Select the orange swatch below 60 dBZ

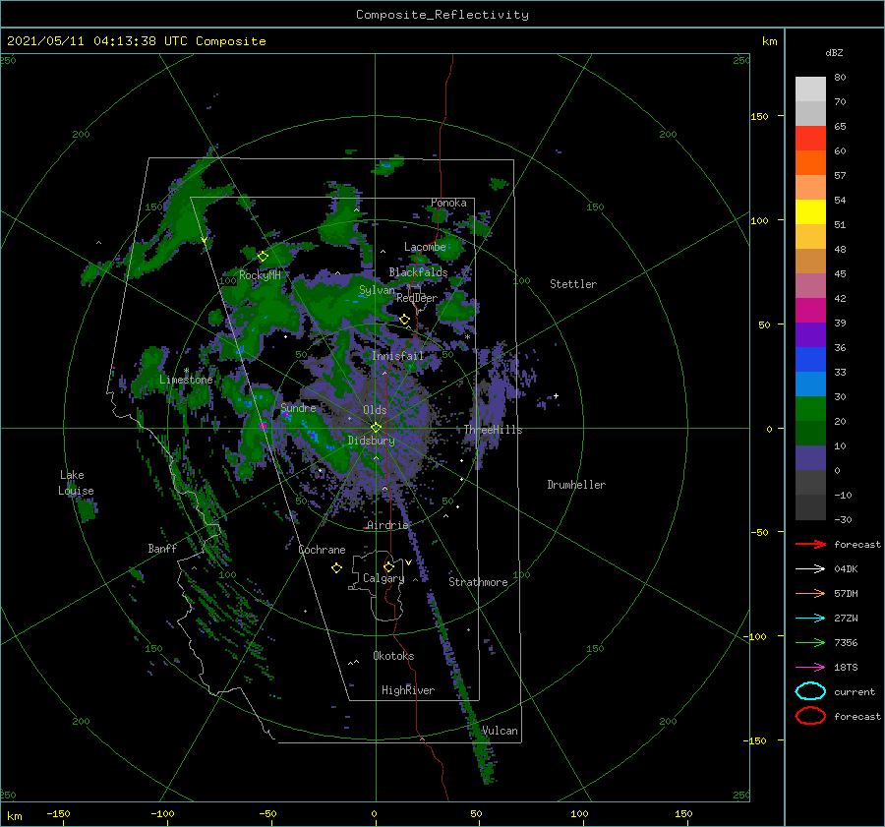810,162
